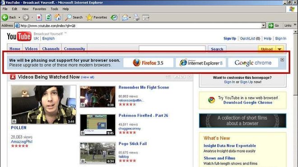Image resolution: width=298 pixels, height=167 pixels.
Task: Open Pokémon FireRed - Part 26 title link
Action: pos(143,115)
